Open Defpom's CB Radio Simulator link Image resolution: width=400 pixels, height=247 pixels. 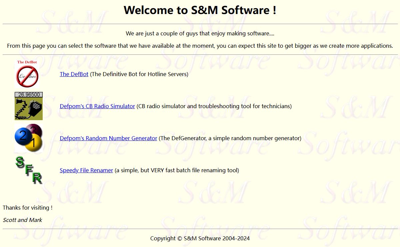[x=97, y=106]
